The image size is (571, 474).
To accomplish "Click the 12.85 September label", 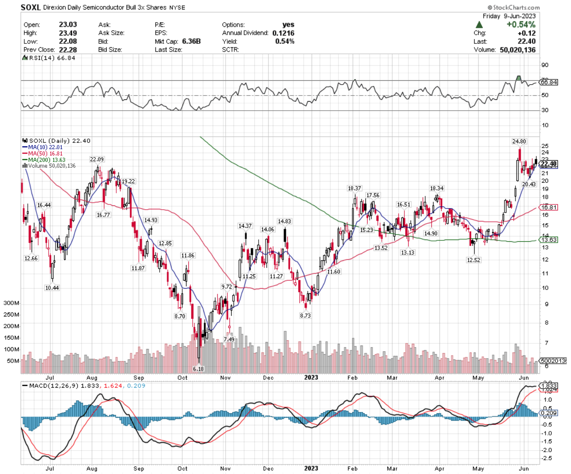I will pyautogui.click(x=165, y=244).
